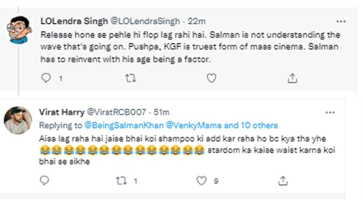Like Virat Harry's tweet
Viewport: 363px width, 205px height.
click(202, 181)
